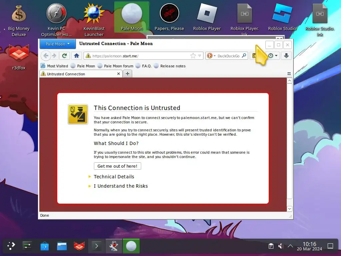The height and width of the screenshot is (256, 341).
Task: Select Roblox Studio desktop icon
Action: [x=282, y=17]
